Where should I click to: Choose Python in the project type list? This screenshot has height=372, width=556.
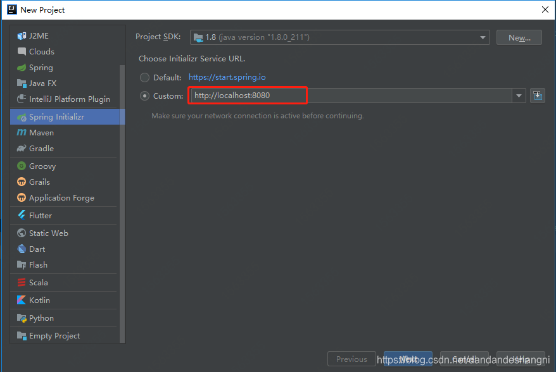[42, 318]
